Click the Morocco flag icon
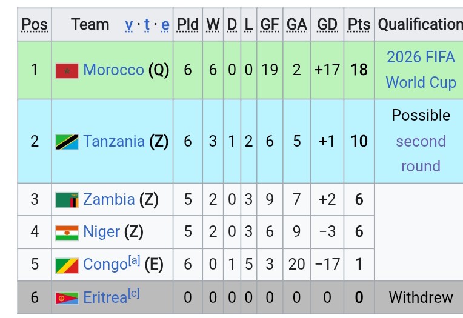 tap(67, 71)
